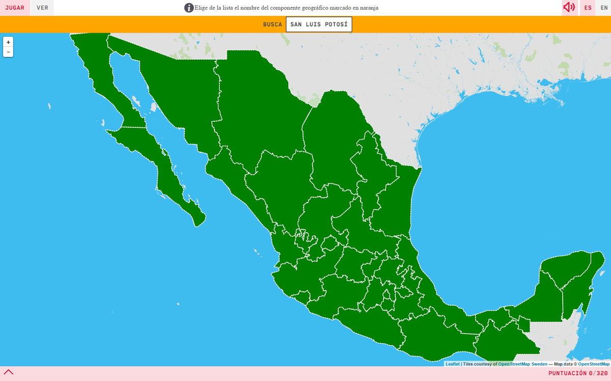Switch to the JUGAR tab
Image resolution: width=611 pixels, height=381 pixels.
click(15, 8)
